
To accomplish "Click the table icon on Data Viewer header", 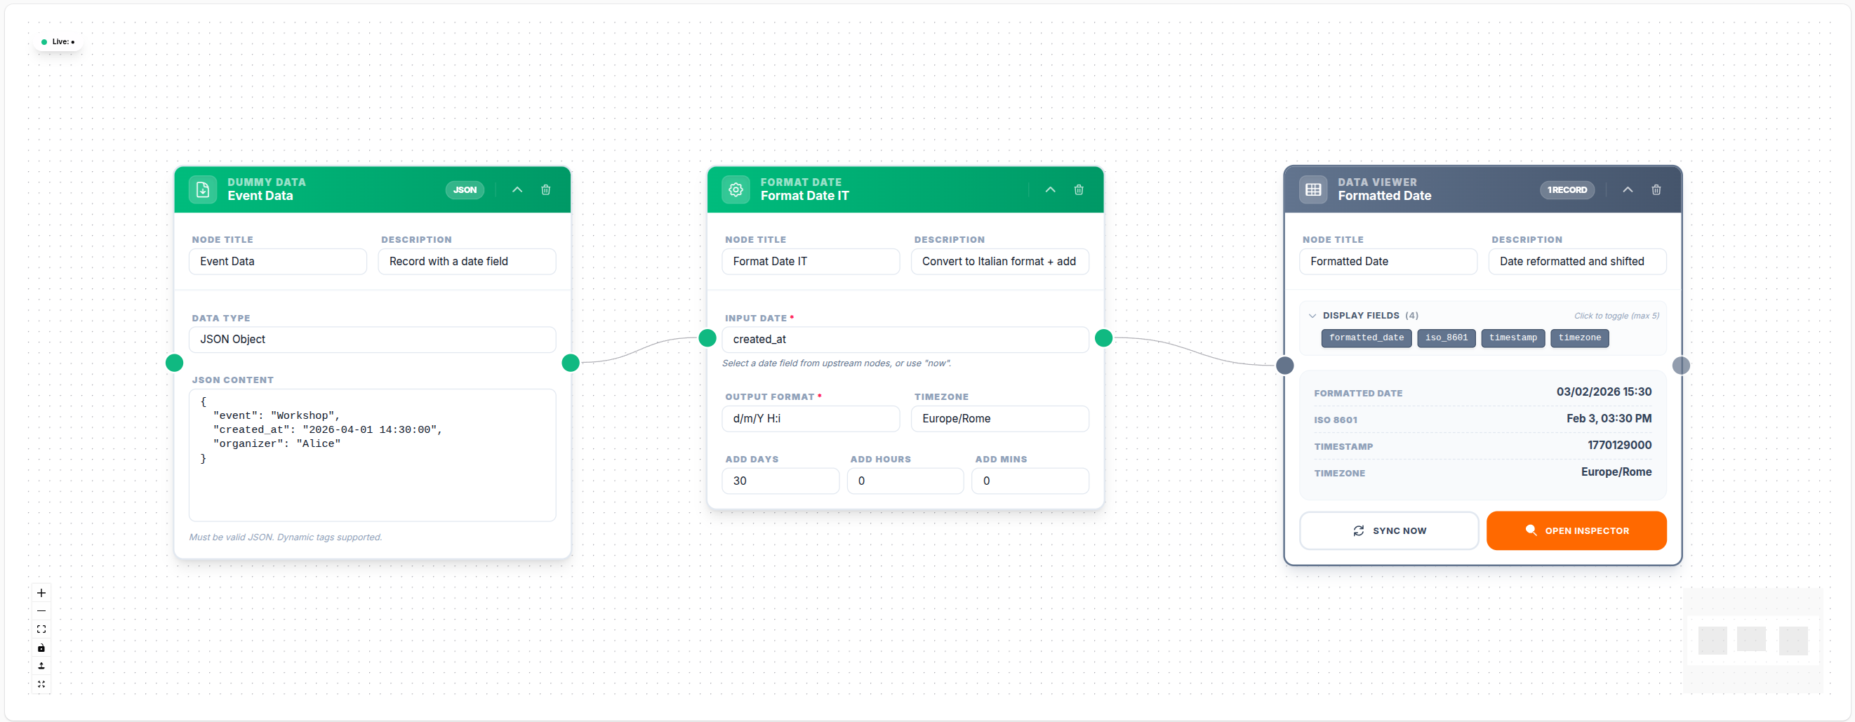I will click(1312, 189).
